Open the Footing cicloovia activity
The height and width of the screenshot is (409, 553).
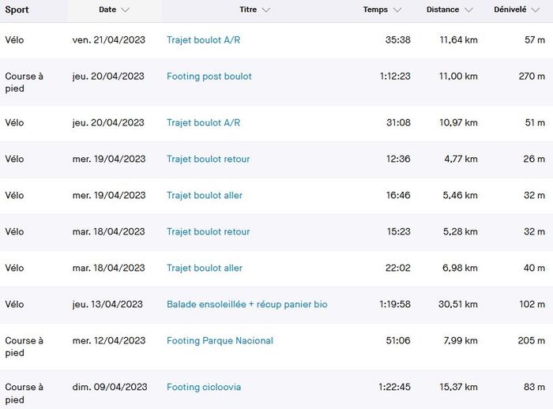204,387
